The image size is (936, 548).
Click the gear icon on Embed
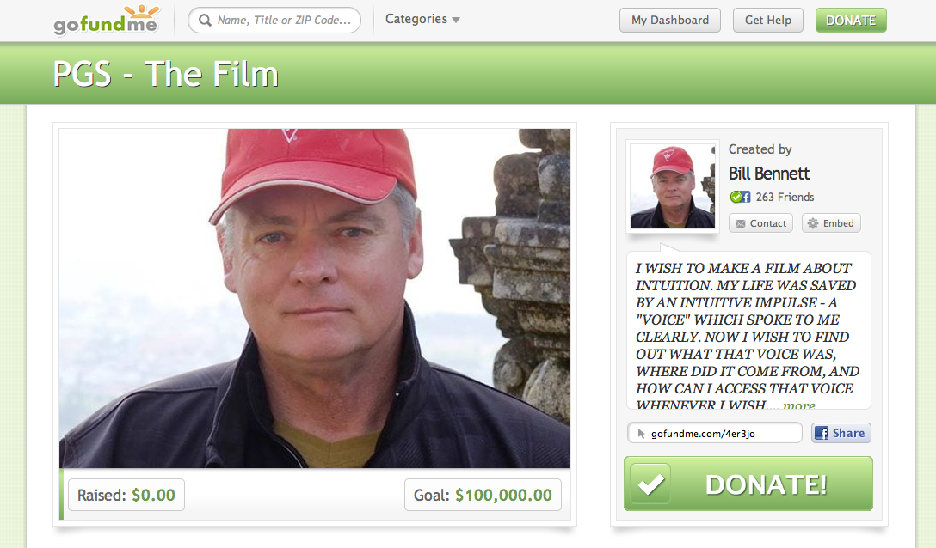813,223
